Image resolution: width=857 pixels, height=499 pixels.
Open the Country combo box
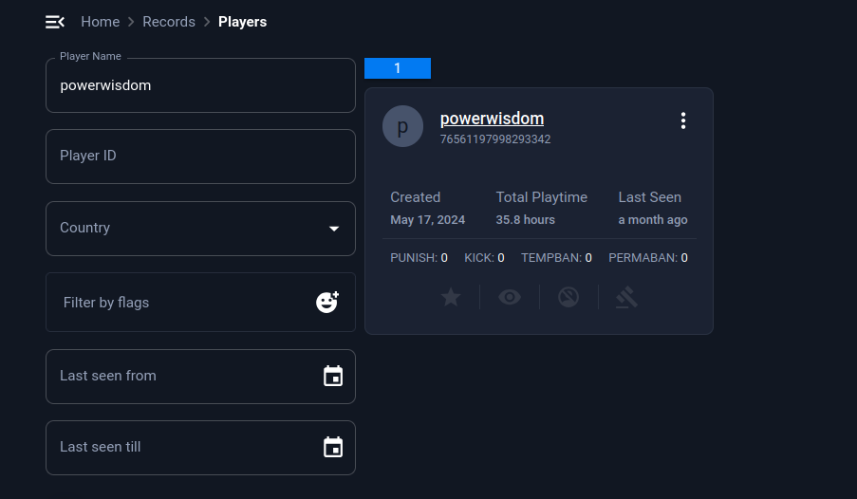pos(200,229)
